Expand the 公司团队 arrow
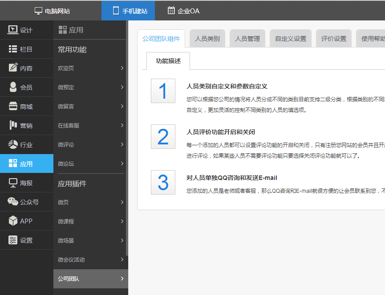Viewport: 385px width, 295px height. pos(122,278)
